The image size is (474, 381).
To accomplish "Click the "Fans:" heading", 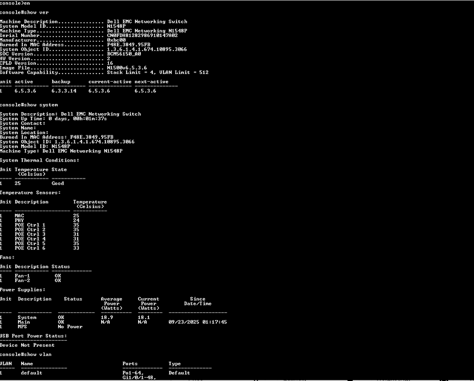I will [x=7, y=257].
